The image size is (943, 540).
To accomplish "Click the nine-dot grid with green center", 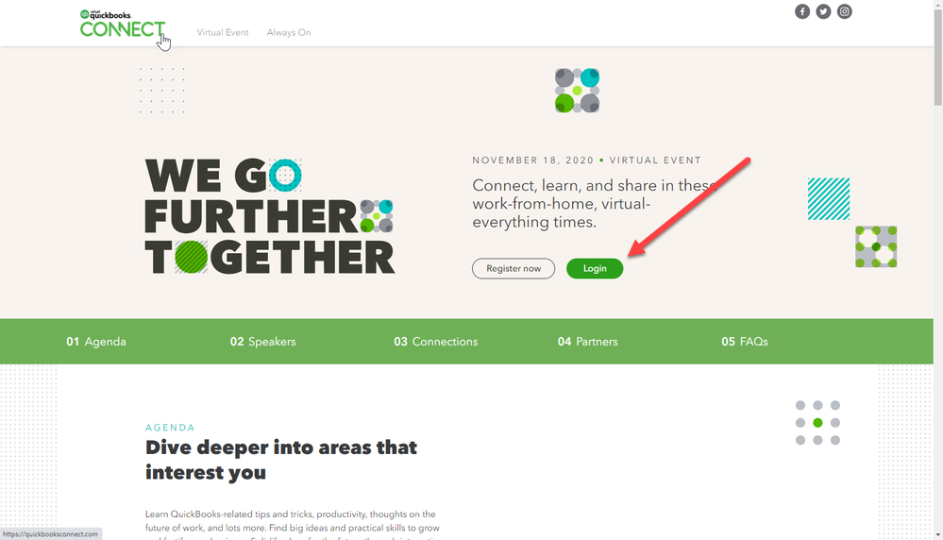I will [x=817, y=423].
